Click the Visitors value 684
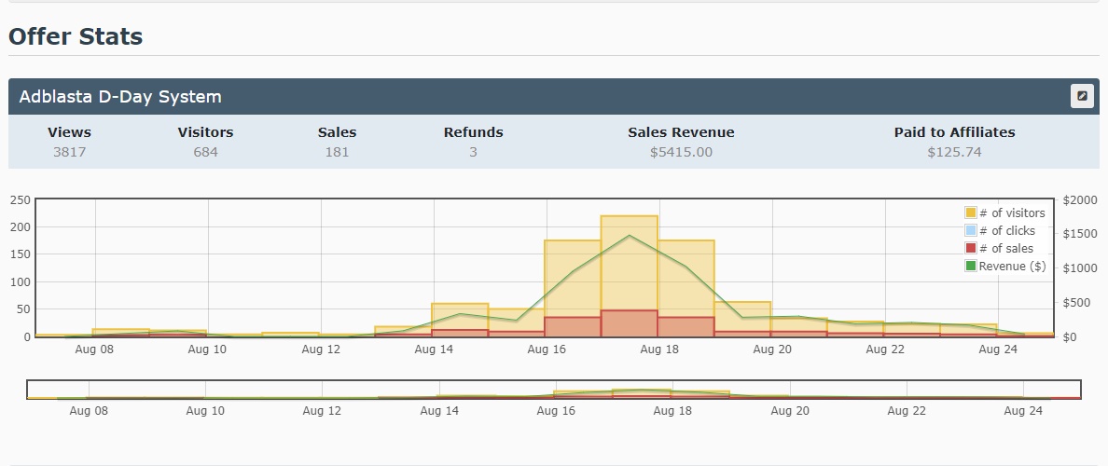The width and height of the screenshot is (1108, 466). click(205, 152)
